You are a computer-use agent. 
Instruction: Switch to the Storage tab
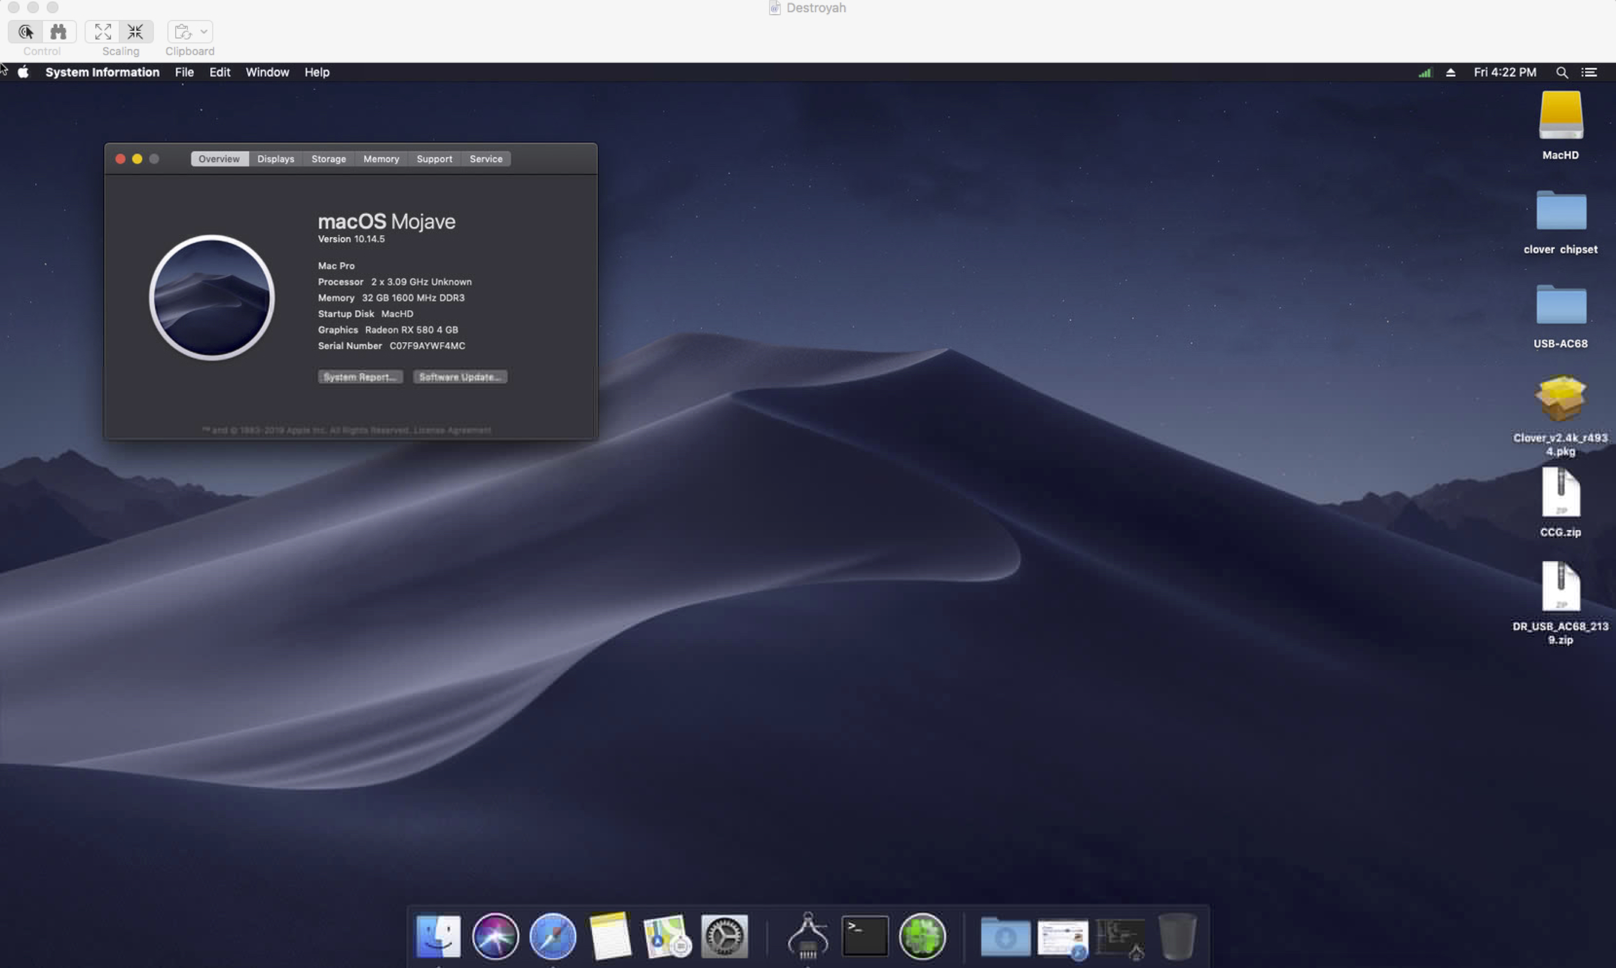point(329,158)
